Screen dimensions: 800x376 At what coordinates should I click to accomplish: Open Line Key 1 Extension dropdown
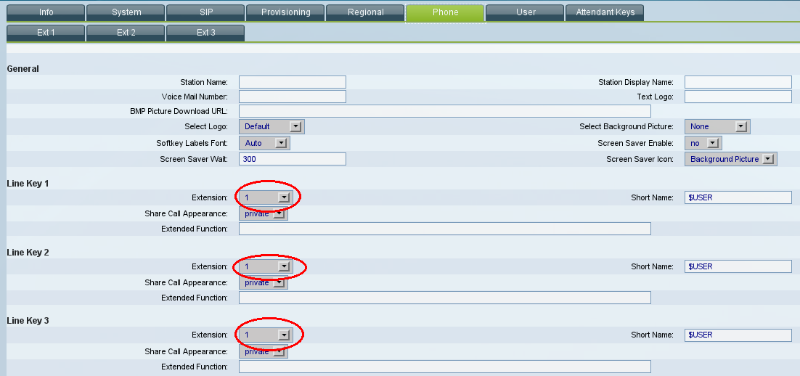coord(265,197)
